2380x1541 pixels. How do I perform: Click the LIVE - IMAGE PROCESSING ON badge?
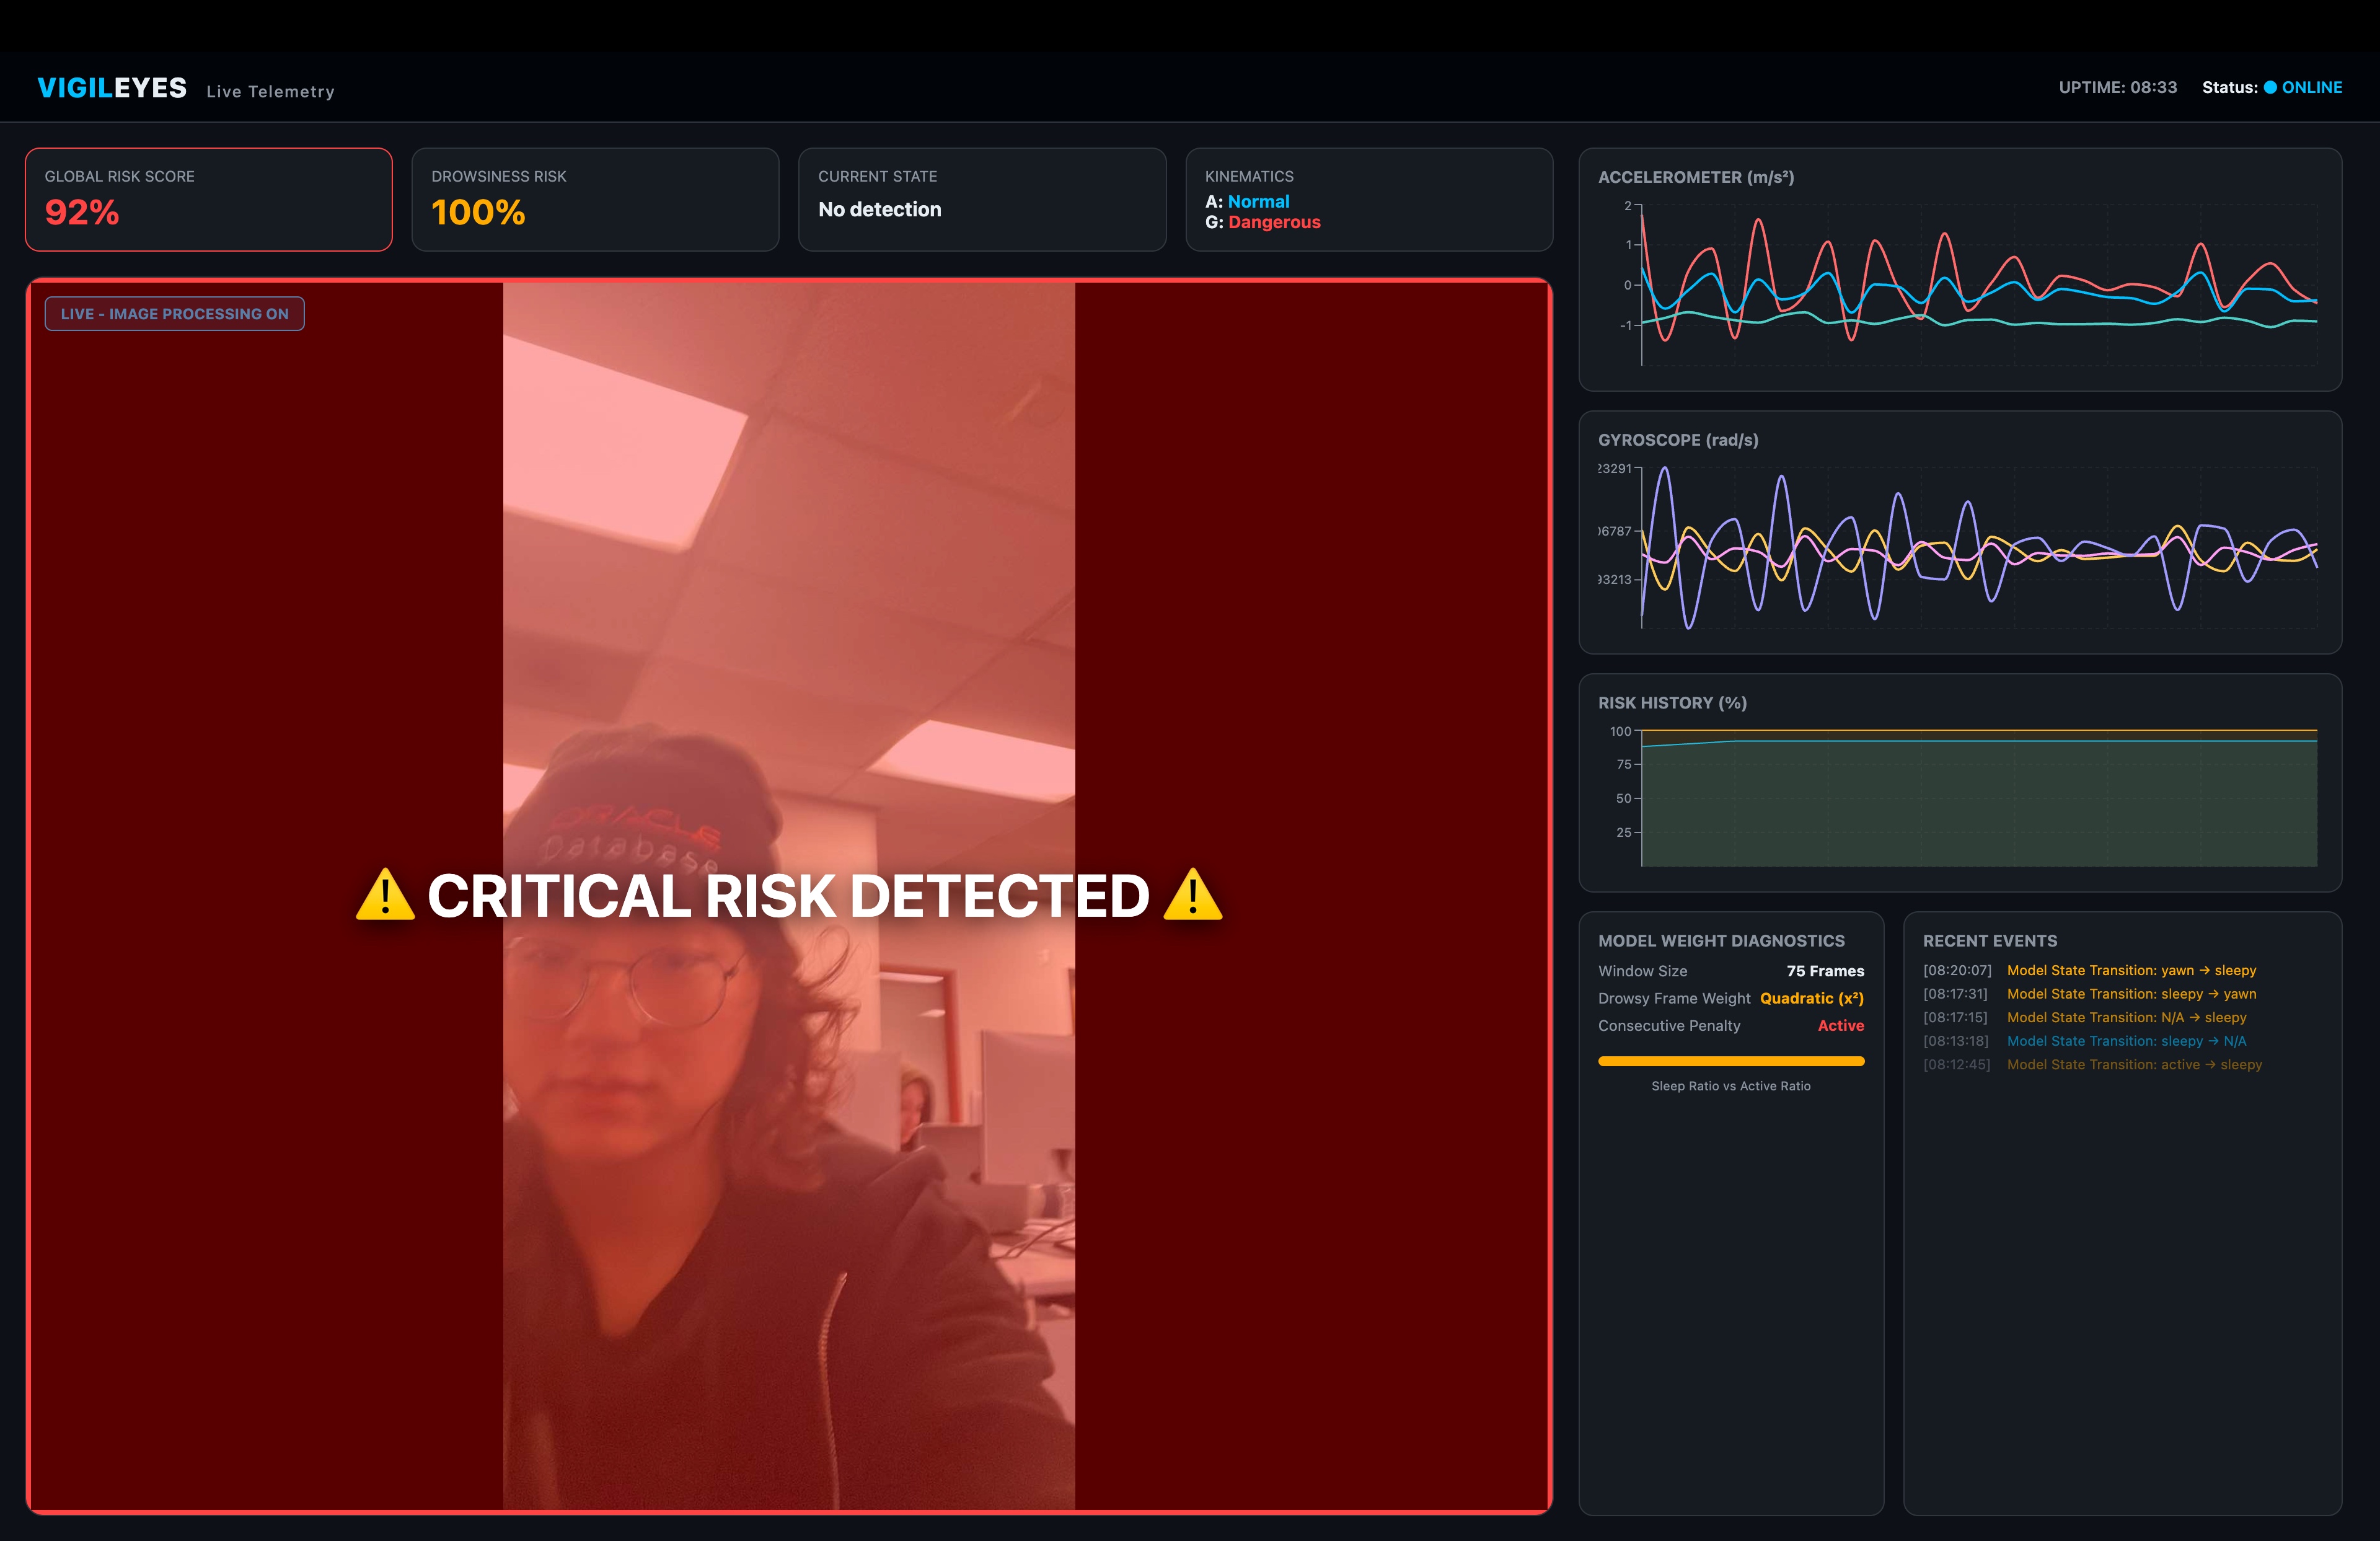(174, 314)
